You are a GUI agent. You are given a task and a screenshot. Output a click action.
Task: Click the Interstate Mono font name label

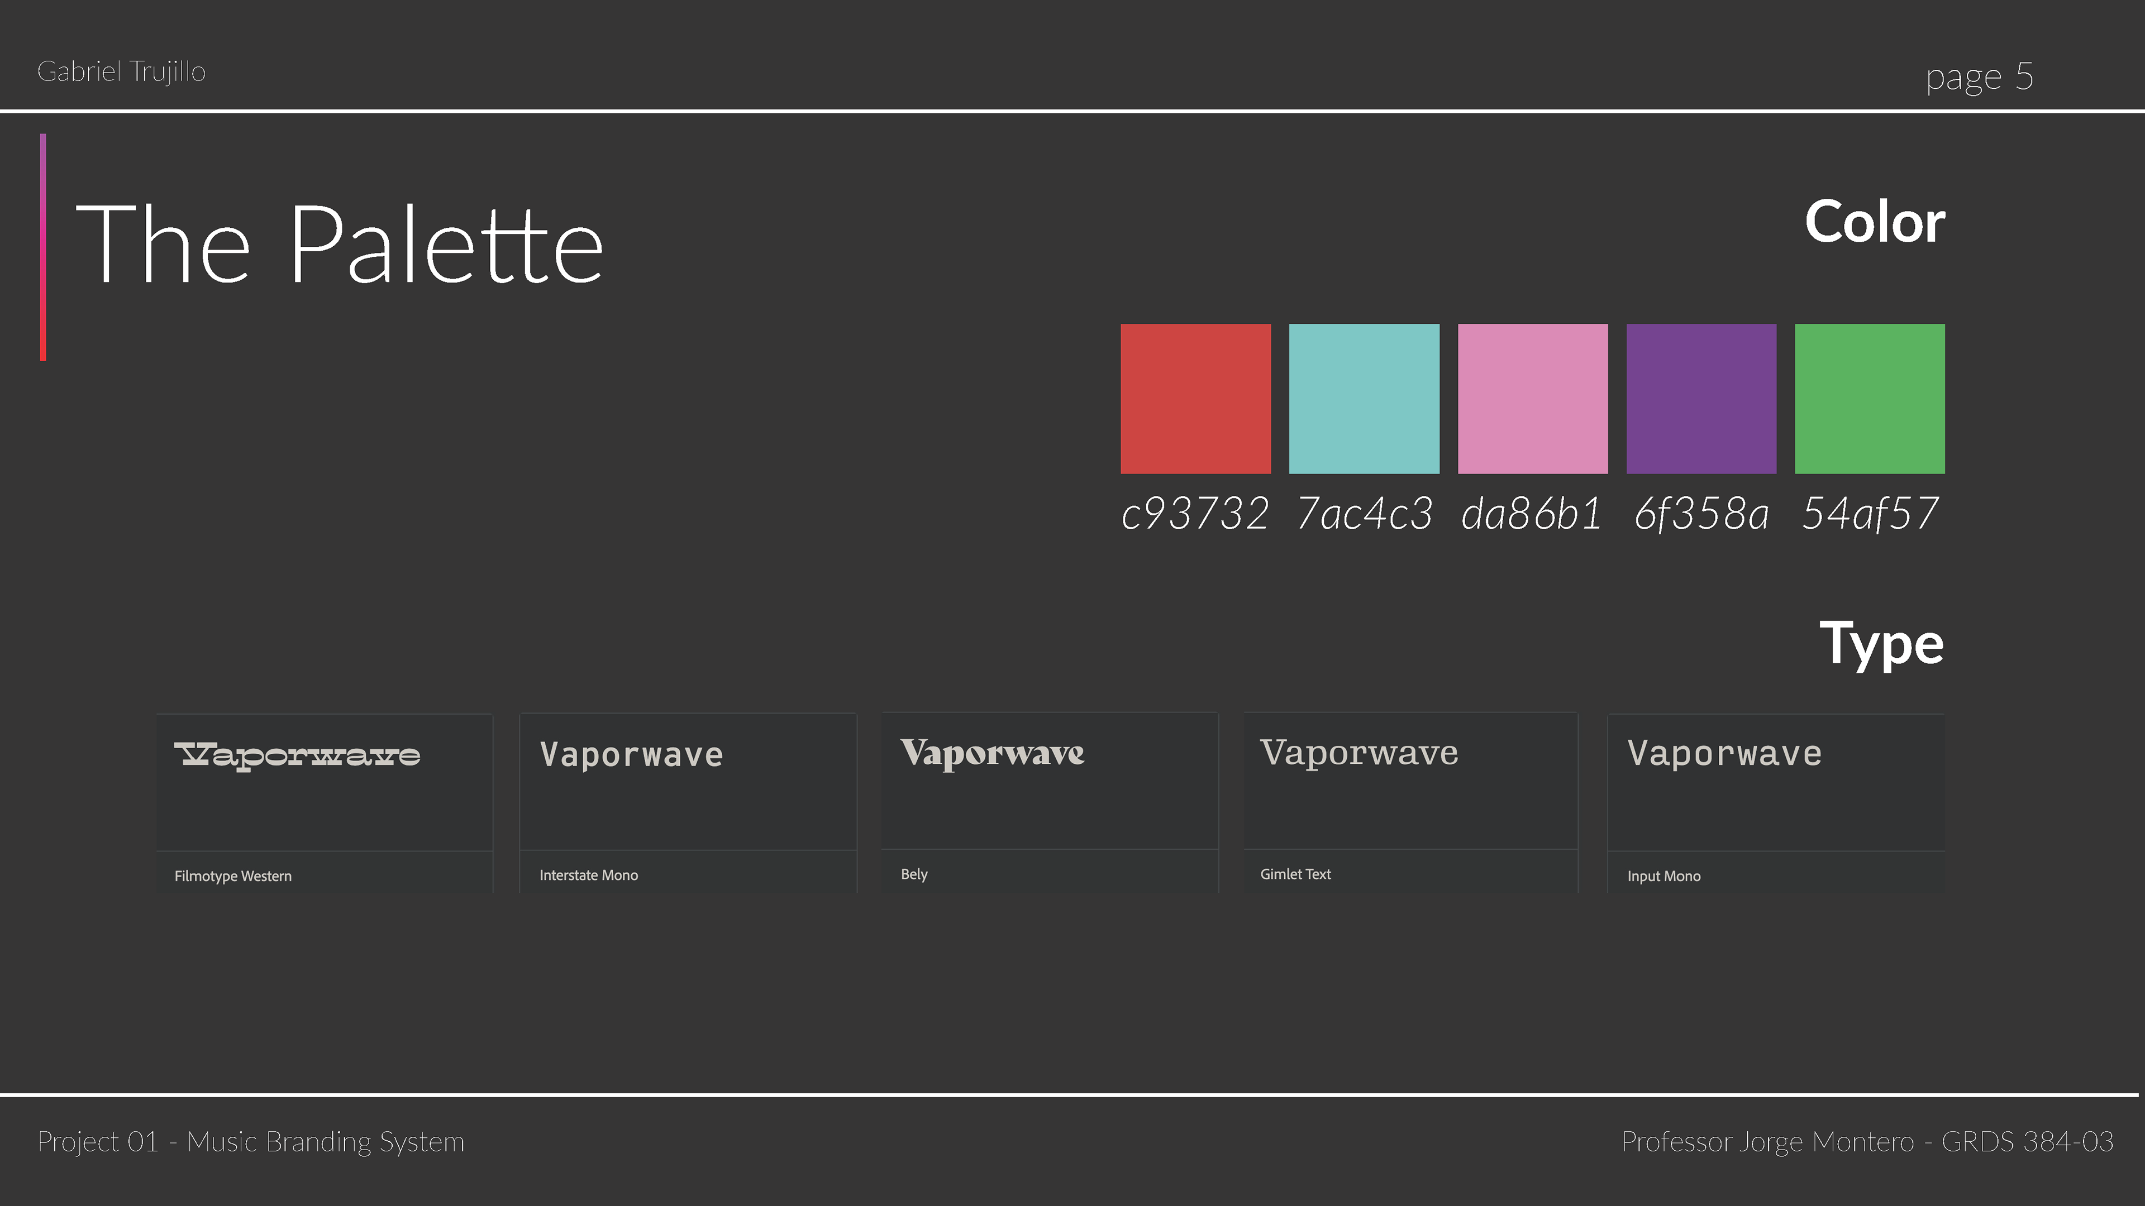(588, 875)
